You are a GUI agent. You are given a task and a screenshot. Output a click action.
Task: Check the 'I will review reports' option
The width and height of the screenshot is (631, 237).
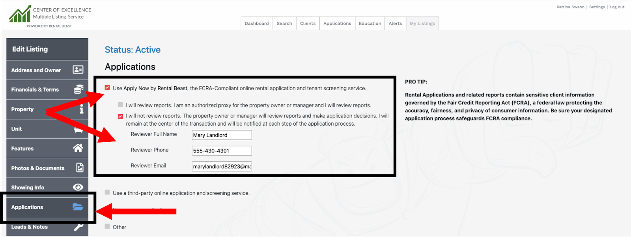click(120, 105)
